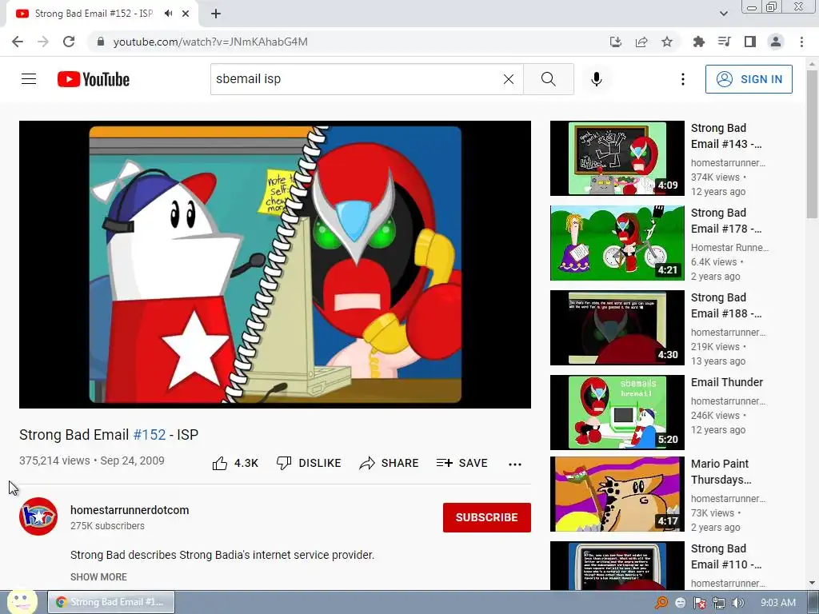This screenshot has width=819, height=614.
Task: Click the share page icon in address bar
Action: pyautogui.click(x=641, y=42)
